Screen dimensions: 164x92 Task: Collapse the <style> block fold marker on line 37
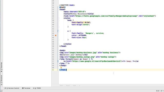click(x=58, y=18)
